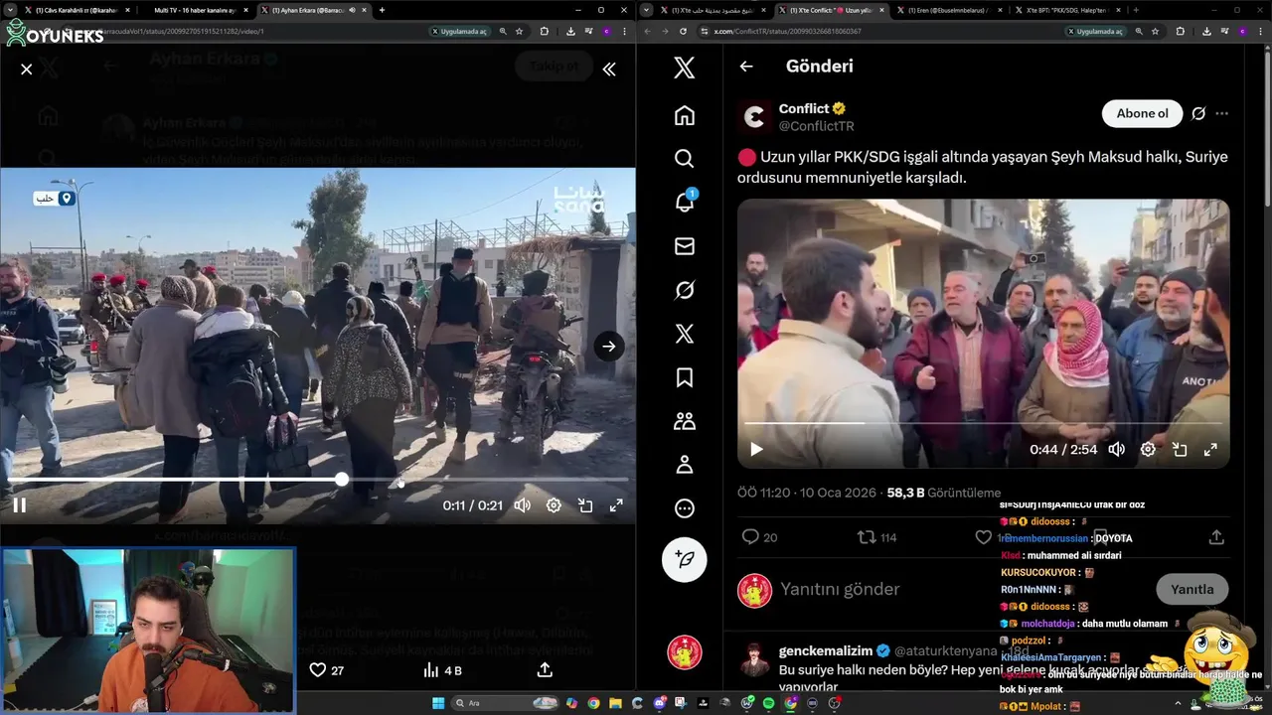Open picture-in-picture on Conflict video
Image resolution: width=1272 pixels, height=715 pixels.
(x=1180, y=449)
